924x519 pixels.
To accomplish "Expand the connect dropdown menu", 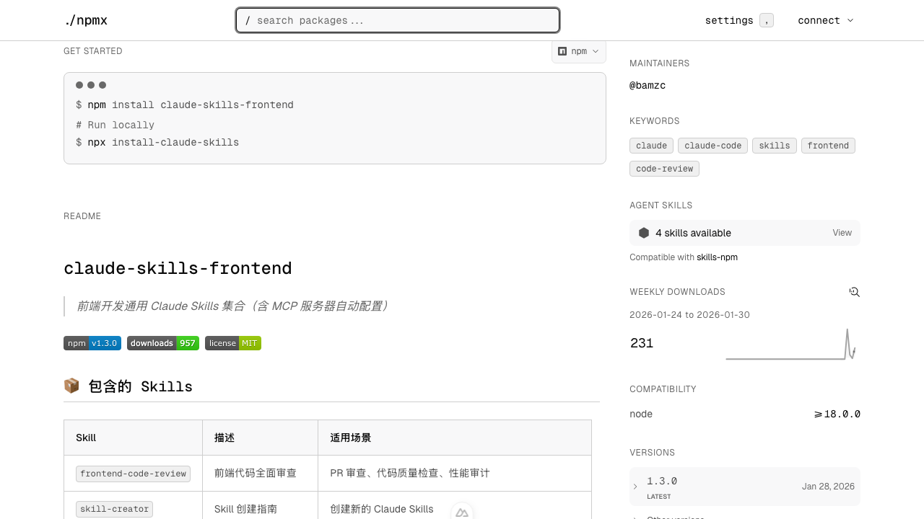I will point(826,20).
